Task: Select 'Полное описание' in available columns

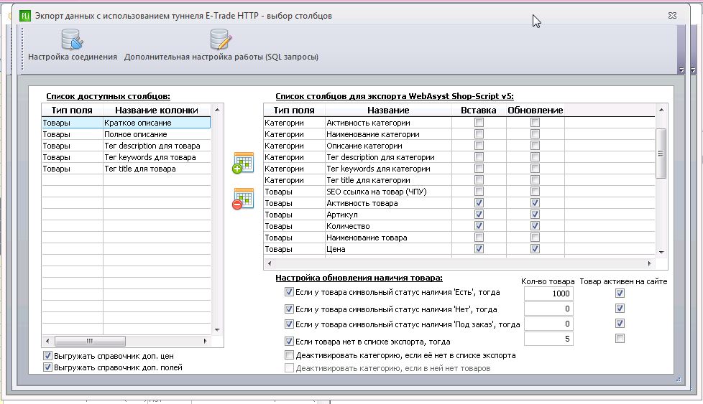Action: click(126, 134)
